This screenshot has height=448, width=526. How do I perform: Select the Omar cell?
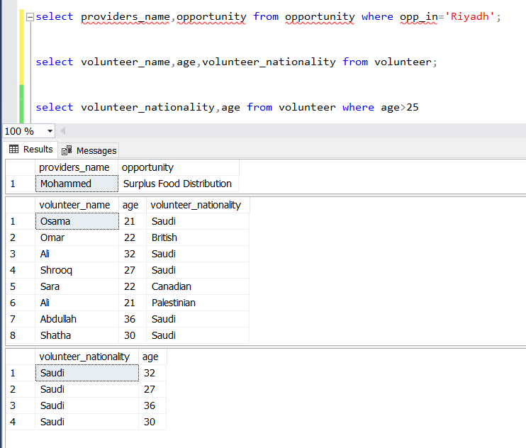[77, 237]
